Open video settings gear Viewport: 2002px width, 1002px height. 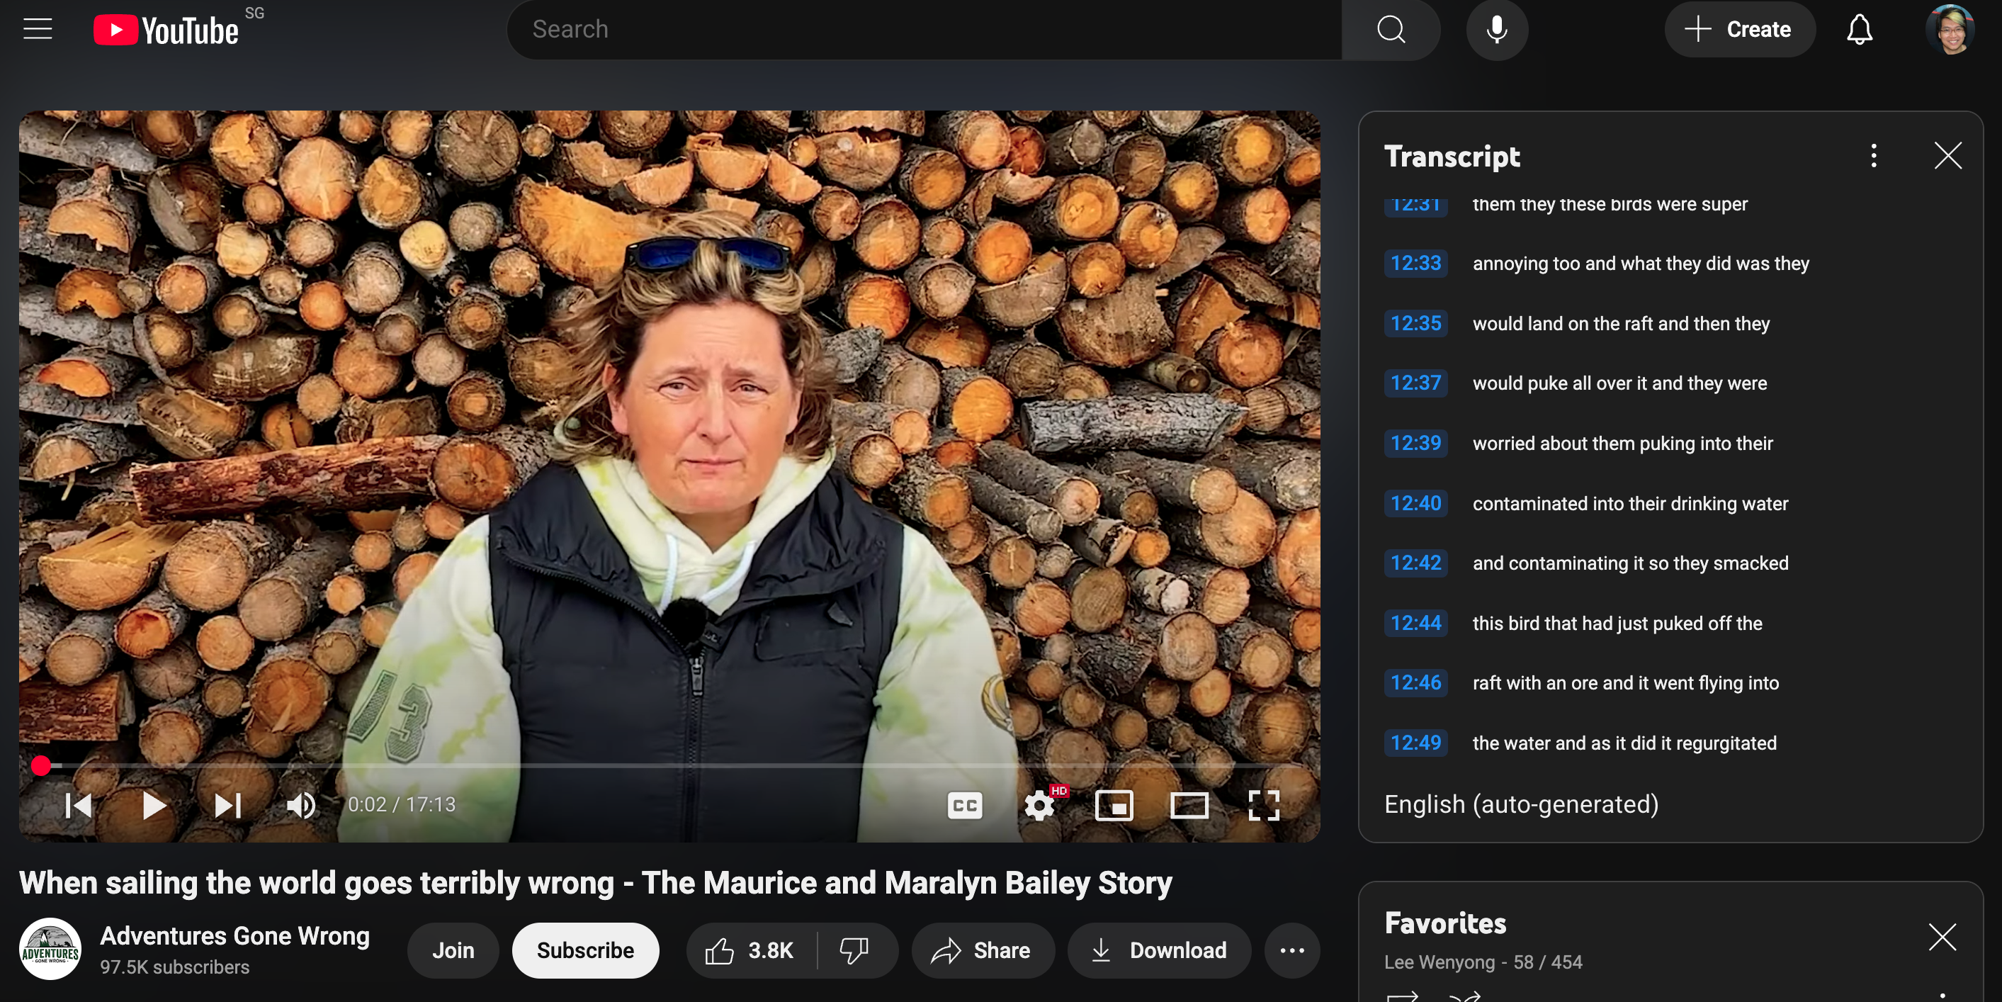tap(1039, 805)
